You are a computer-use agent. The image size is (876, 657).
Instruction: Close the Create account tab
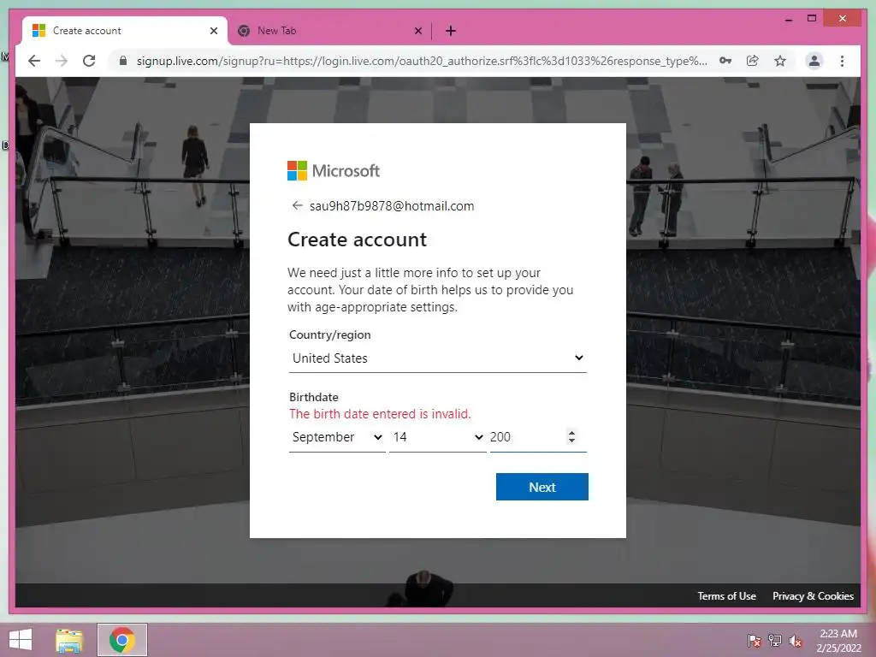(213, 31)
